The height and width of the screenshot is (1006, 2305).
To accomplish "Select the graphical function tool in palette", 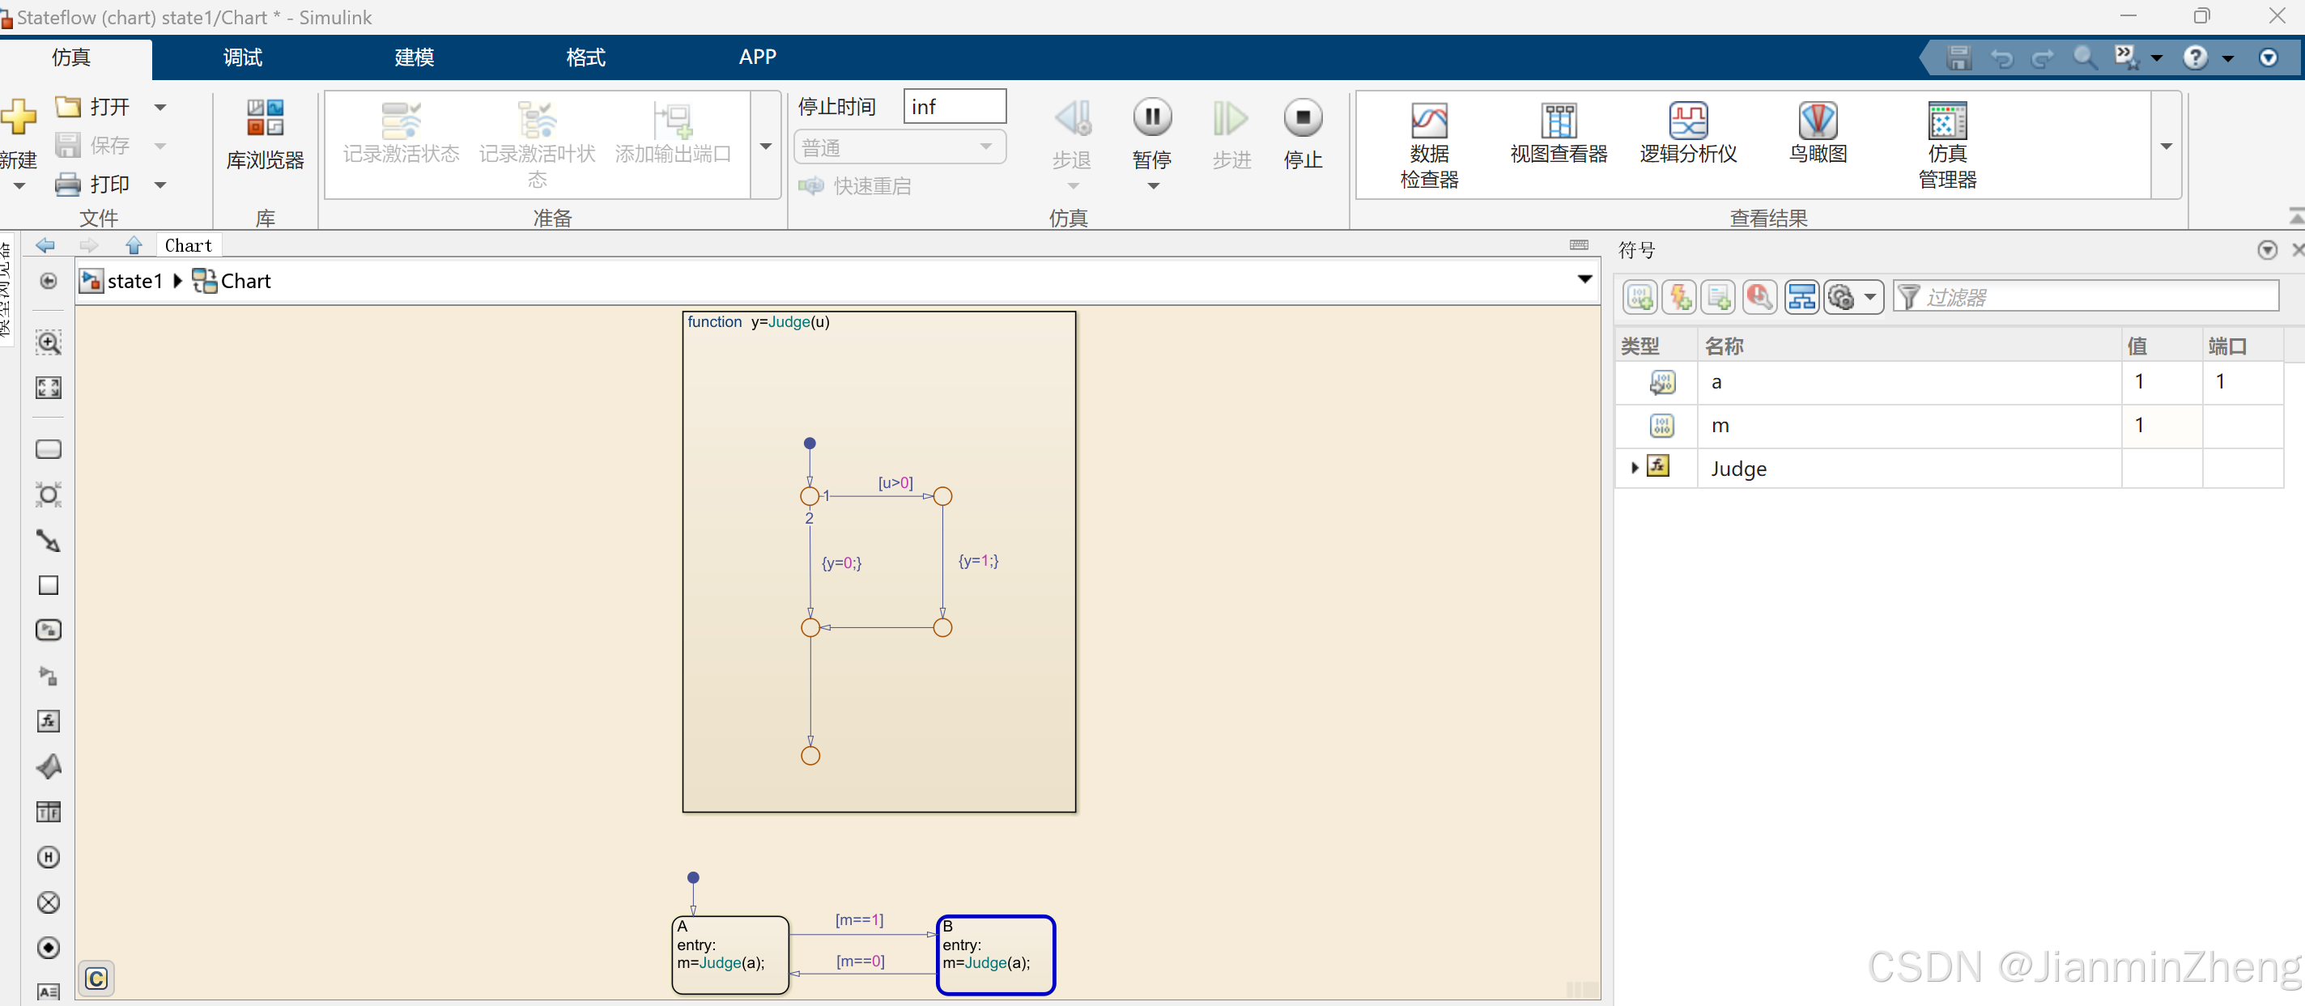I will (x=49, y=721).
